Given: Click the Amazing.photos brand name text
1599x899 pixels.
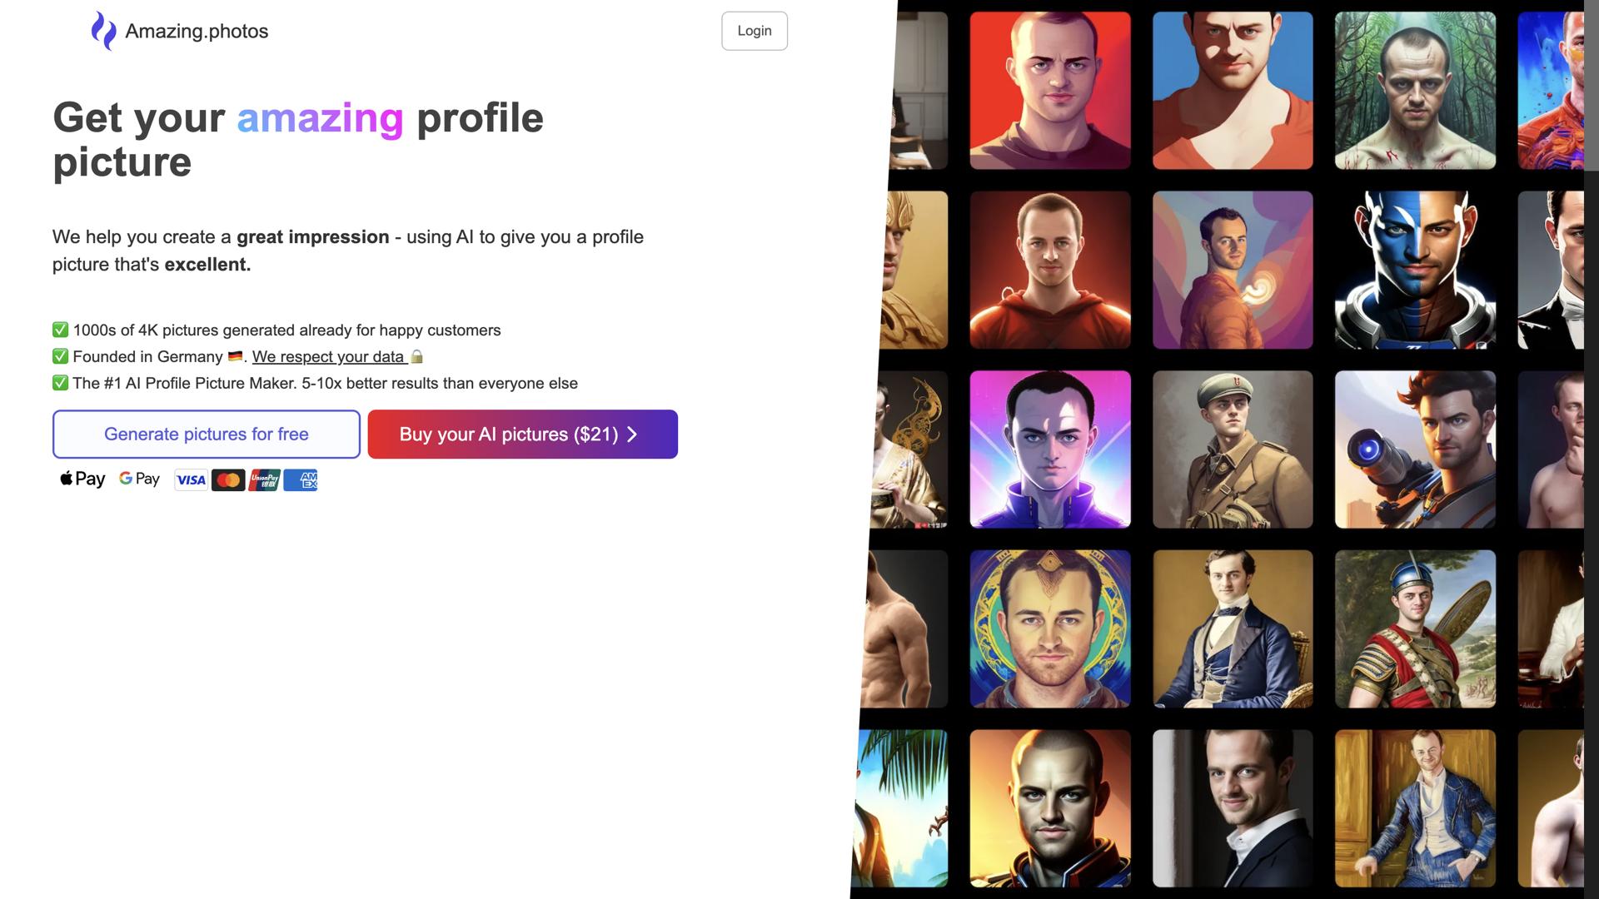Looking at the screenshot, I should pos(197,32).
